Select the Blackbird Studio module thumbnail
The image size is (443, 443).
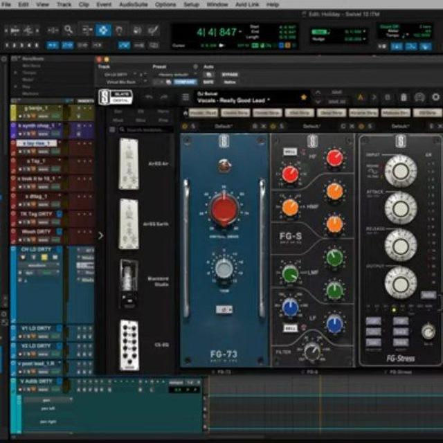[x=129, y=284]
